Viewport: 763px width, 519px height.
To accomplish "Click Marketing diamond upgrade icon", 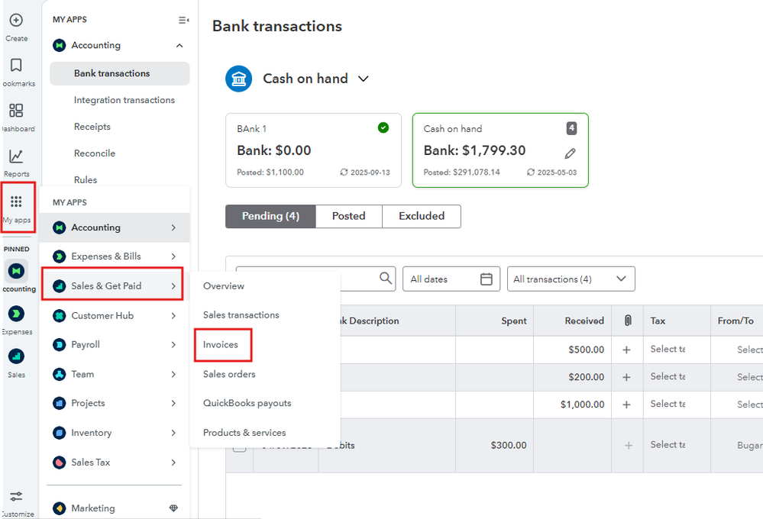I will [173, 508].
